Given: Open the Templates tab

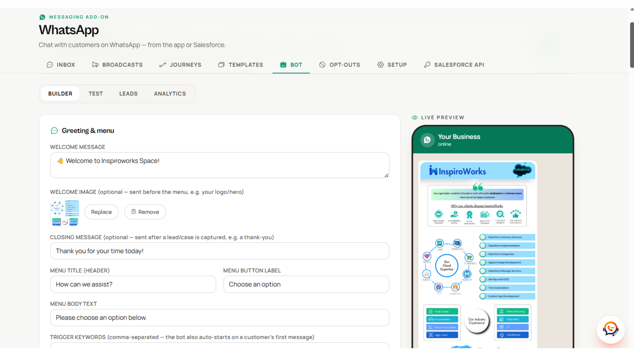Looking at the screenshot, I should (x=241, y=65).
